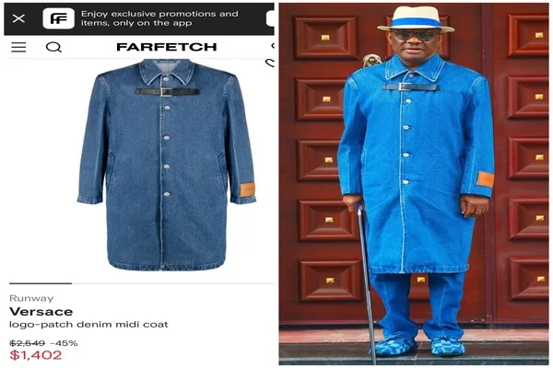Click the grey unfilled part of the carousel indicator

click(172, 283)
